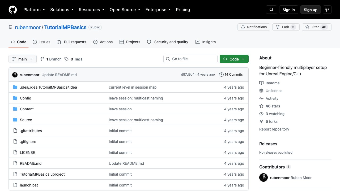Open appearance settings icon in header
This screenshot has height=191, width=340.
pyautogui.click(x=327, y=10)
